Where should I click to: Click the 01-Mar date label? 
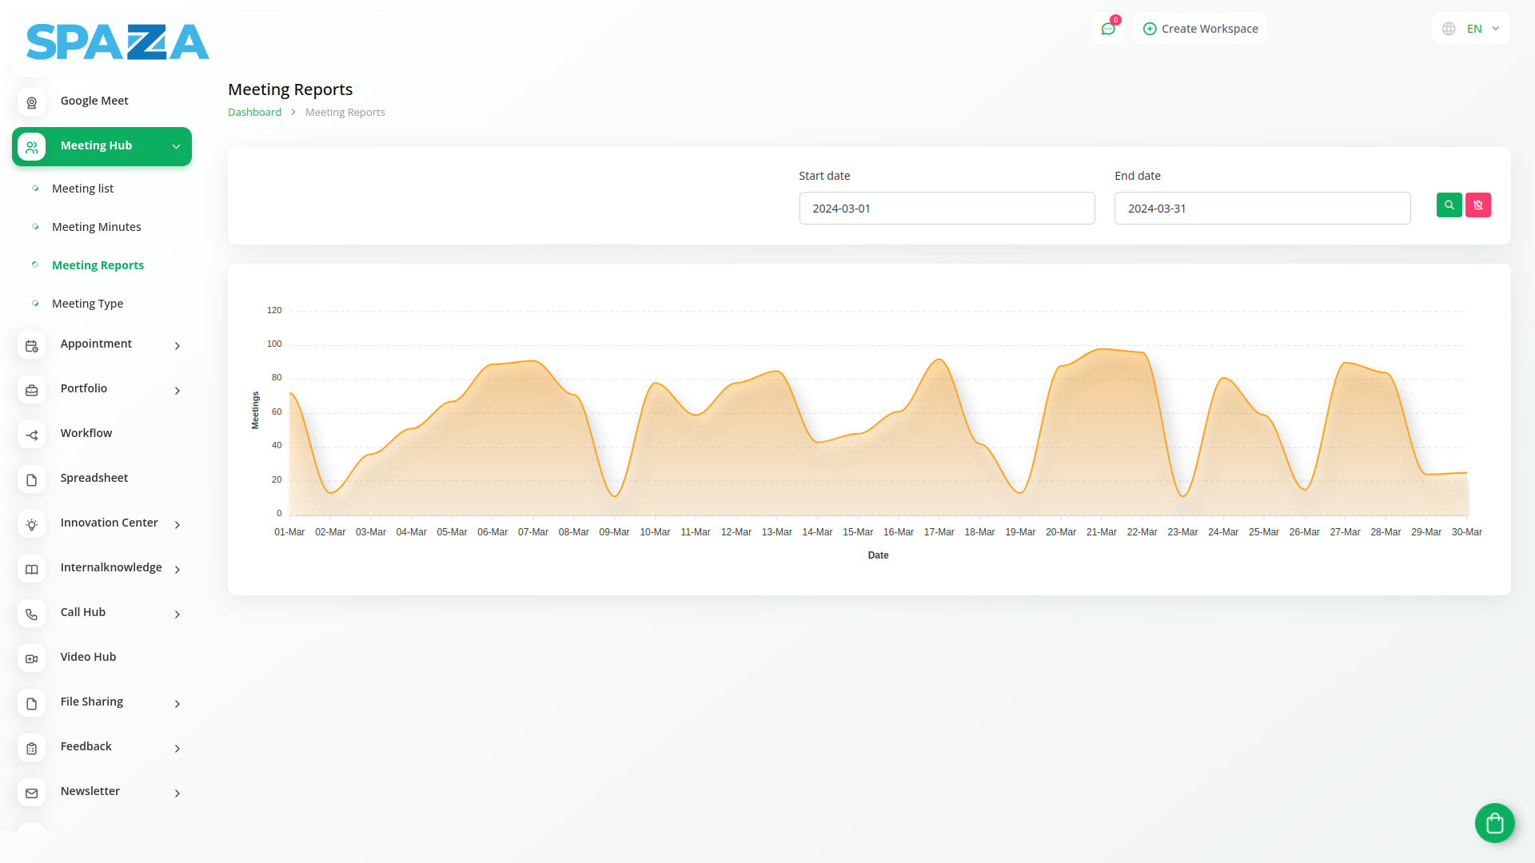(289, 532)
